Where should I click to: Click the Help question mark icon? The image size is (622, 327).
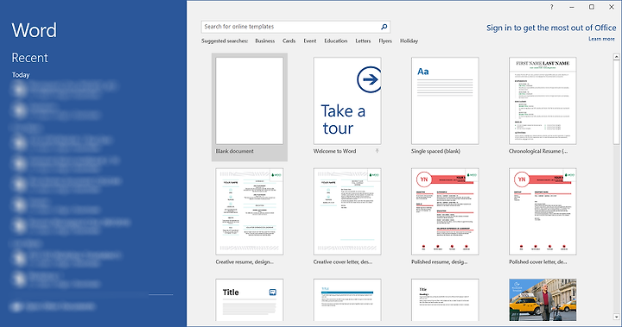pyautogui.click(x=551, y=7)
